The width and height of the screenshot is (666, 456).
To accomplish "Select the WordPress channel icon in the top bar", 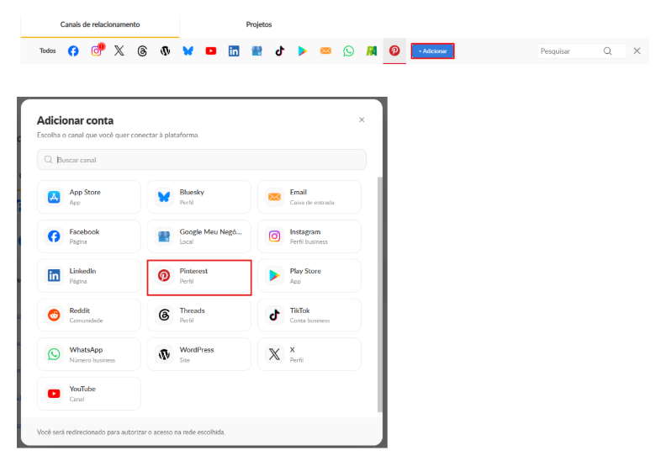I will 165,51.
